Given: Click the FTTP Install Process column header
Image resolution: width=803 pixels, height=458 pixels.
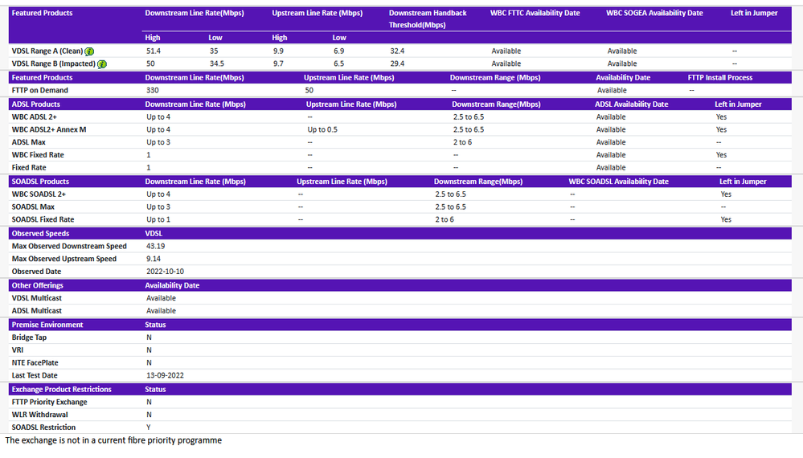Looking at the screenshot, I should click(x=720, y=78).
